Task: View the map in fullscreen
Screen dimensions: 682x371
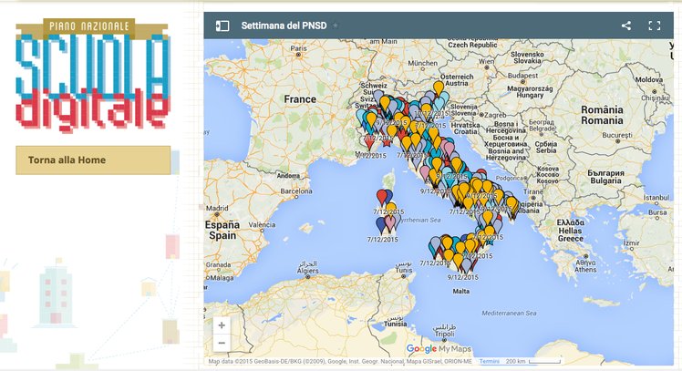Action: coord(654,26)
